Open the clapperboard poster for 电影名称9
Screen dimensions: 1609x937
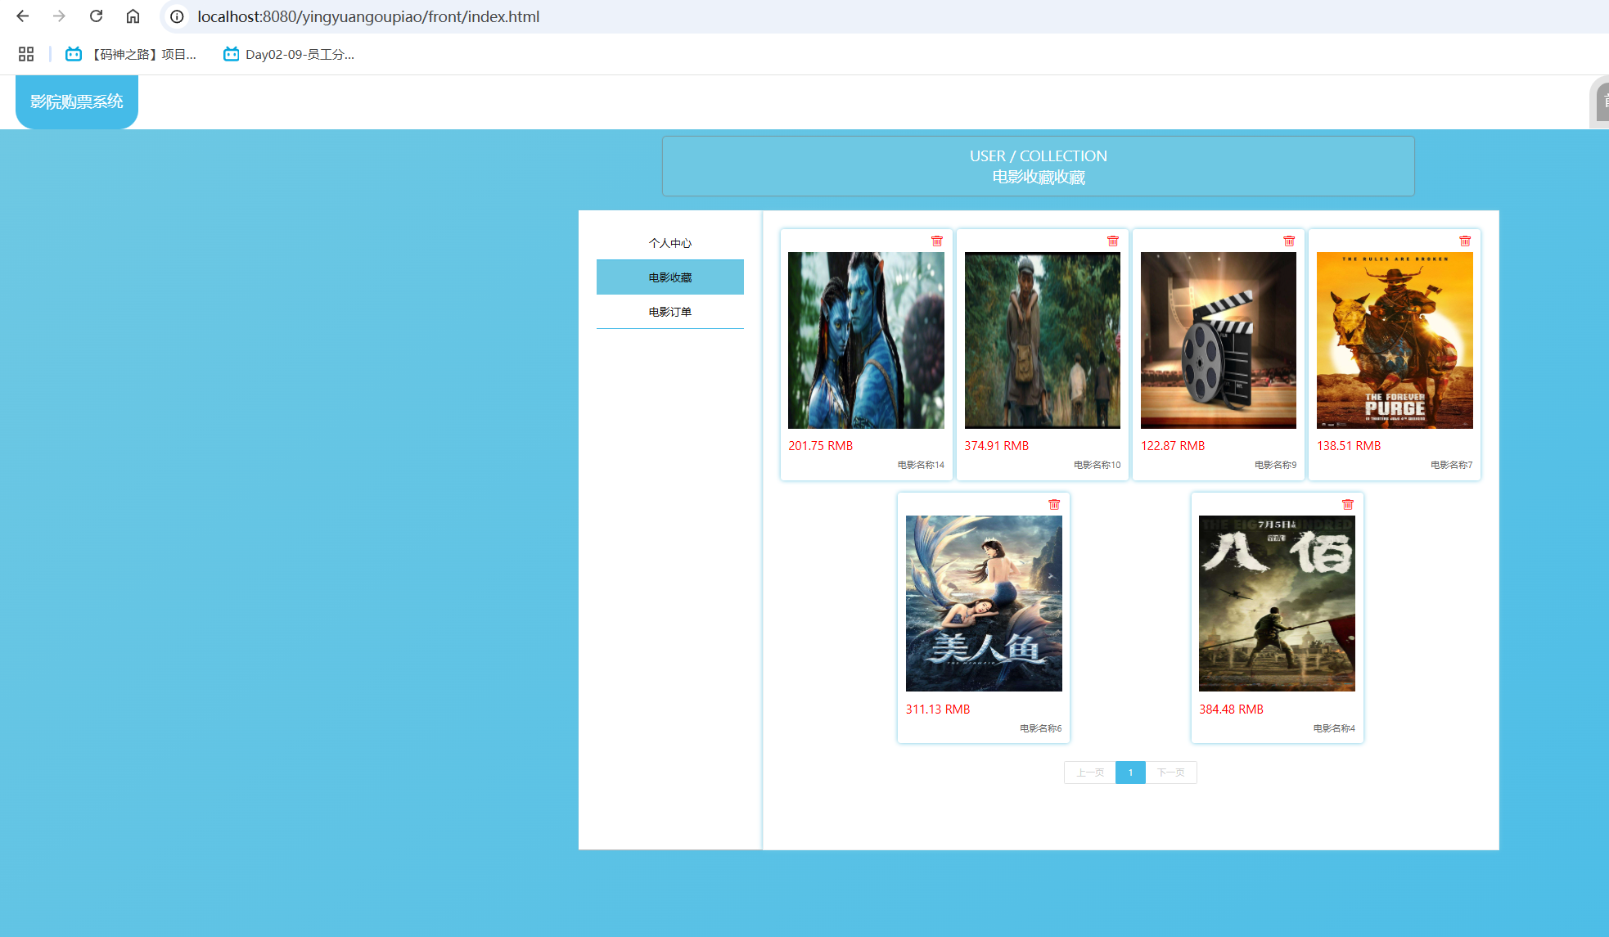click(x=1219, y=340)
